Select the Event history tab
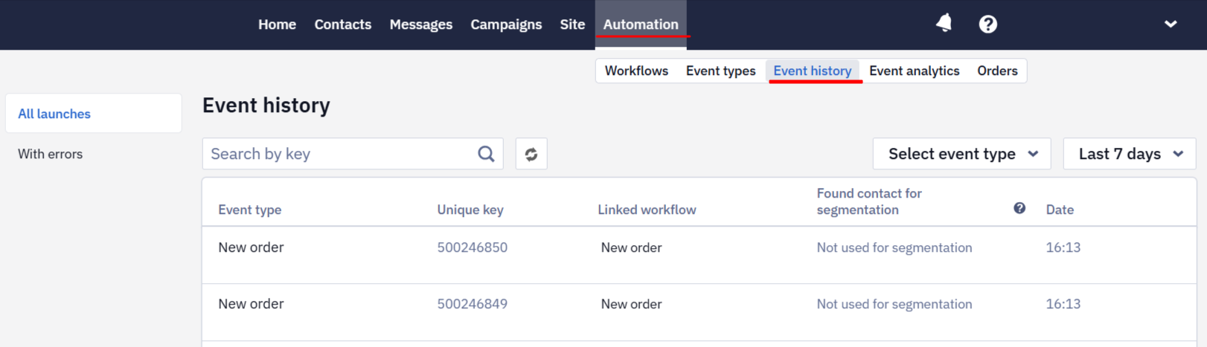 (x=812, y=71)
